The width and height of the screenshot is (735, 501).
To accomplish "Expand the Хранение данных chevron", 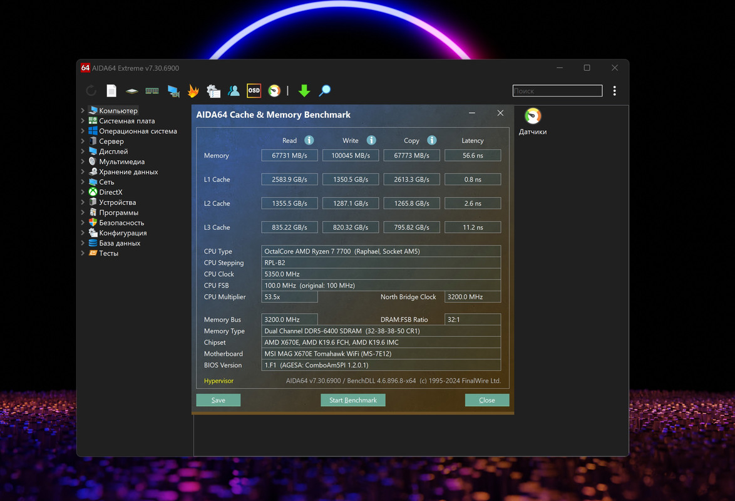I will pyautogui.click(x=83, y=172).
